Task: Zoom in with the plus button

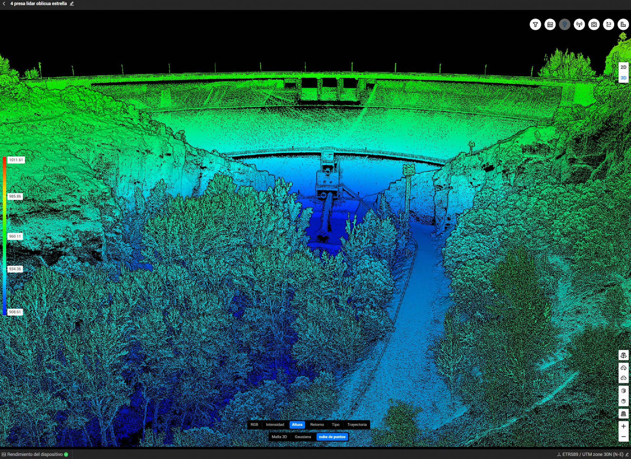Action: pos(623,426)
